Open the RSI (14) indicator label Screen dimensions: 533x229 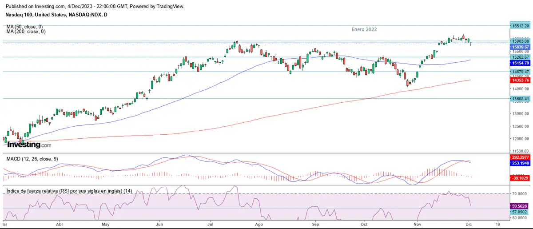point(69,190)
